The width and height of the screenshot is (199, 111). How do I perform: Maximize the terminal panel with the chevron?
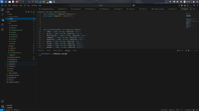point(194,51)
